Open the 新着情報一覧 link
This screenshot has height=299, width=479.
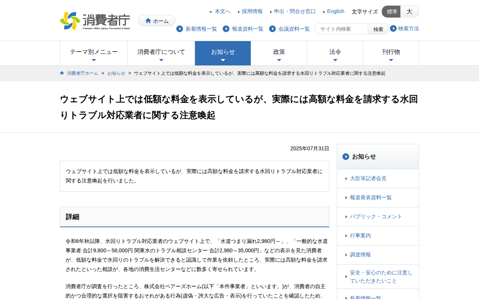(201, 29)
